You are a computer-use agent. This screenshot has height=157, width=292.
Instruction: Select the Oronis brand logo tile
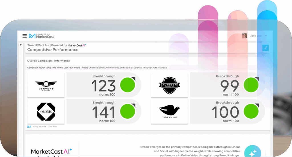[x=46, y=111]
